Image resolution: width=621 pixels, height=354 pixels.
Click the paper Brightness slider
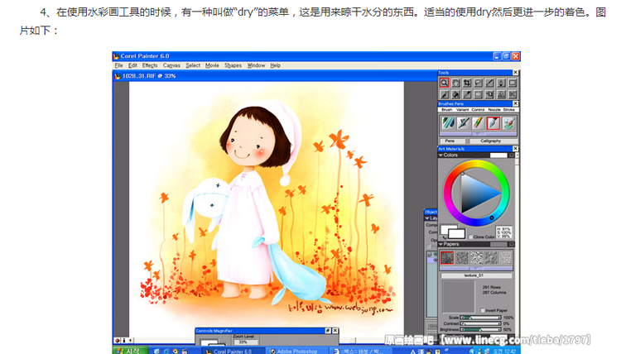(x=480, y=329)
